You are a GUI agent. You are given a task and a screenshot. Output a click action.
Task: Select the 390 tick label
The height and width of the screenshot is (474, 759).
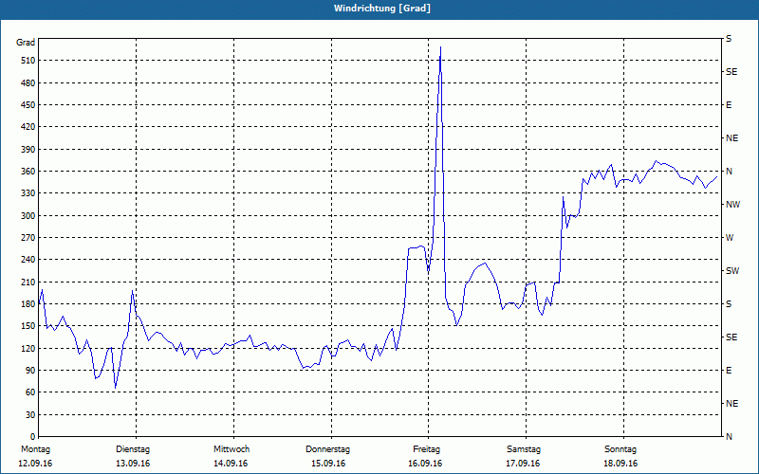28,150
